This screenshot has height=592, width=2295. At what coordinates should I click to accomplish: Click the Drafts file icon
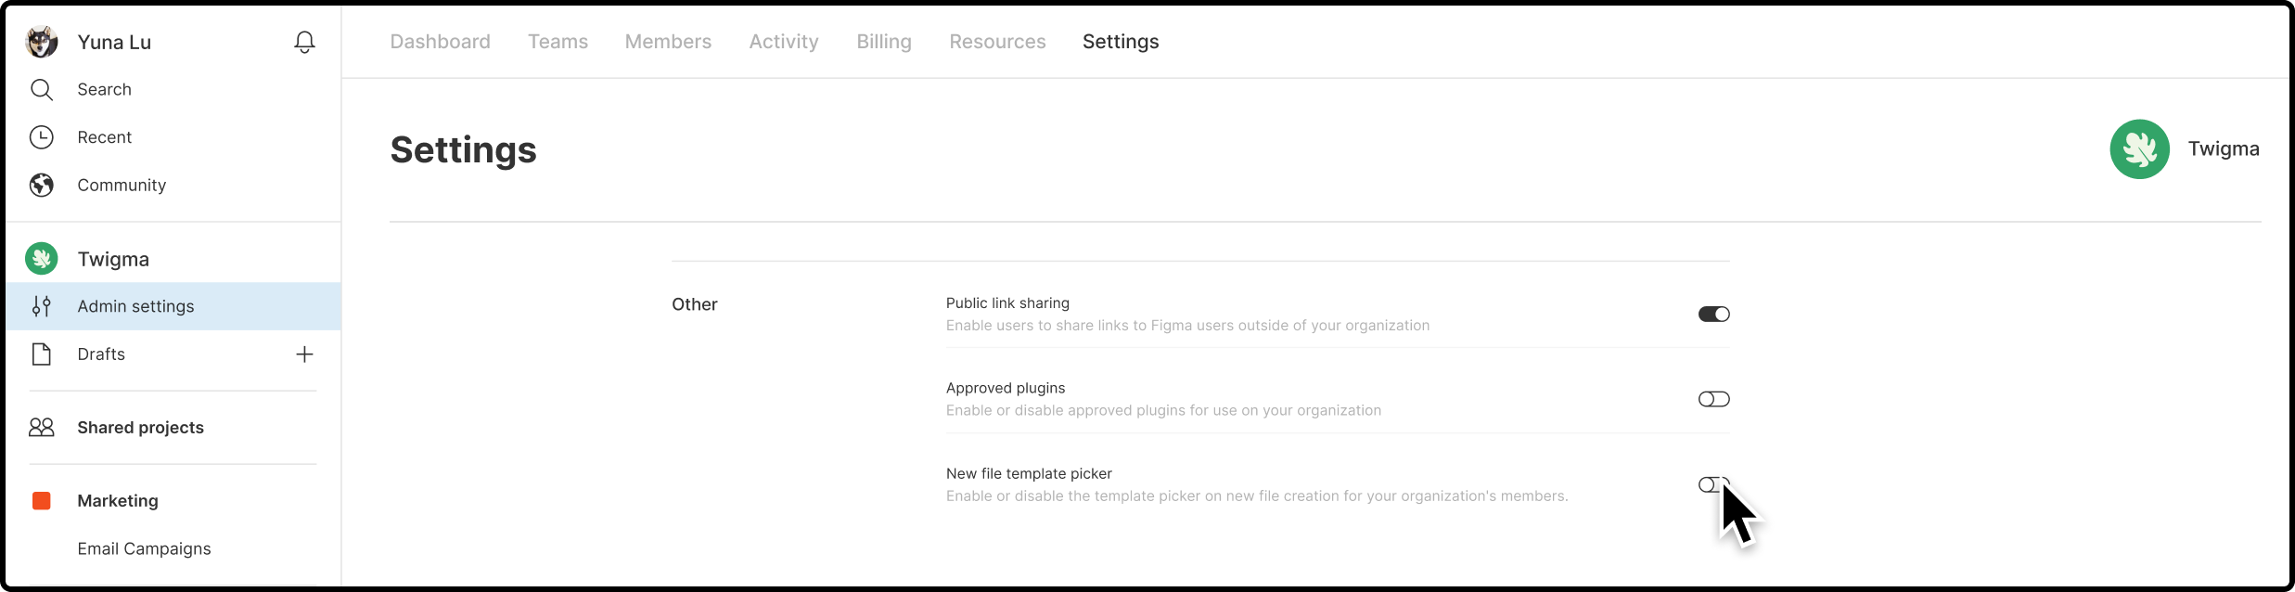pos(41,354)
